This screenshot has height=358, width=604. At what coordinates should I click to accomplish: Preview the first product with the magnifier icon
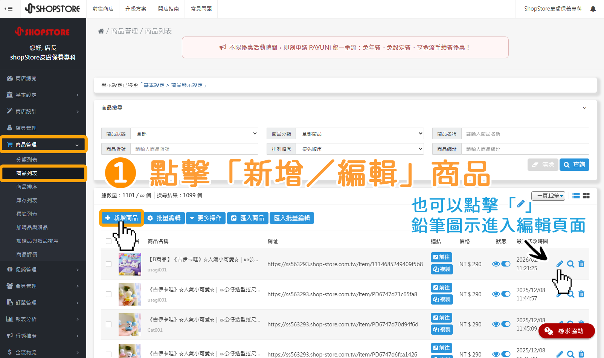(570, 264)
